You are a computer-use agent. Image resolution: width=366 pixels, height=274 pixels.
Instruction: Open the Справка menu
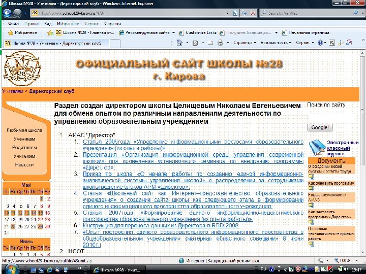(112, 23)
